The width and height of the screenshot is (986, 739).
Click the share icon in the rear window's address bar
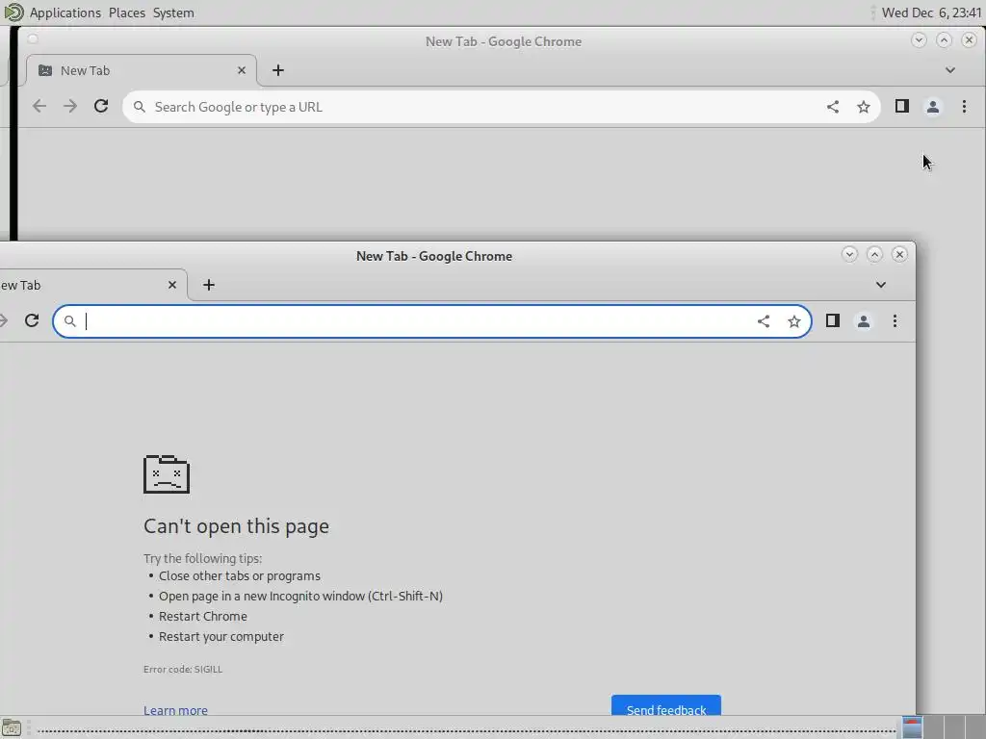[833, 107]
